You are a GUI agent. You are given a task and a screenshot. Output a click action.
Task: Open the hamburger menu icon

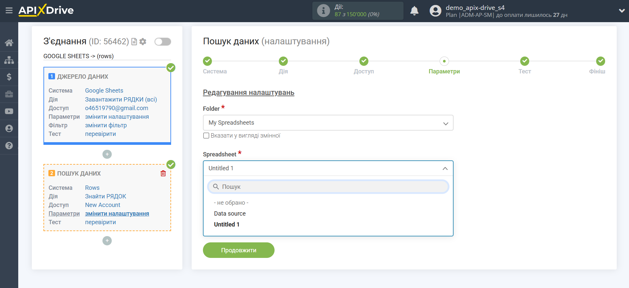pos(9,11)
